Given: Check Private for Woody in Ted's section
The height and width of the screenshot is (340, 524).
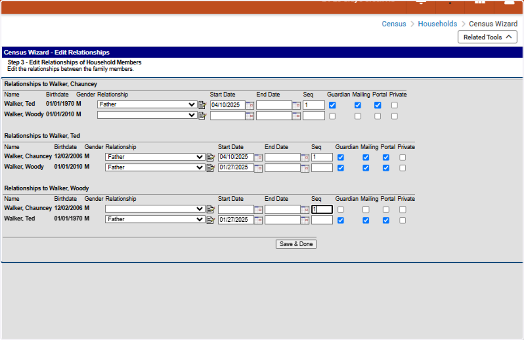Looking at the screenshot, I should (403, 168).
